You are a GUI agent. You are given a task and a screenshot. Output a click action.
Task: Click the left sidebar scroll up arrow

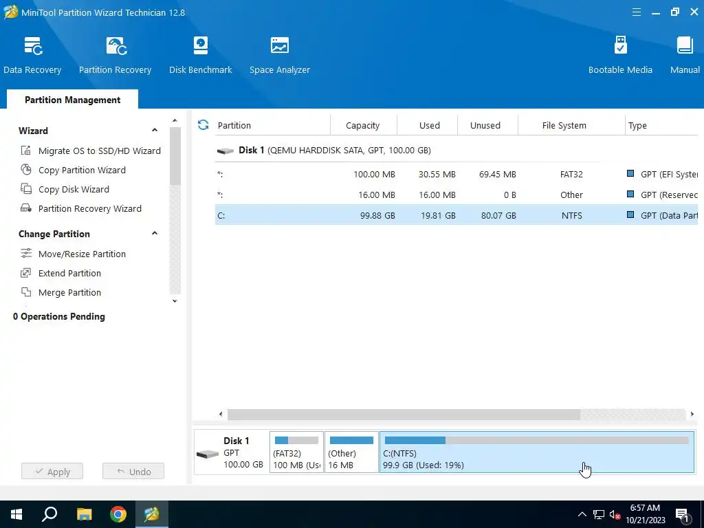175,121
